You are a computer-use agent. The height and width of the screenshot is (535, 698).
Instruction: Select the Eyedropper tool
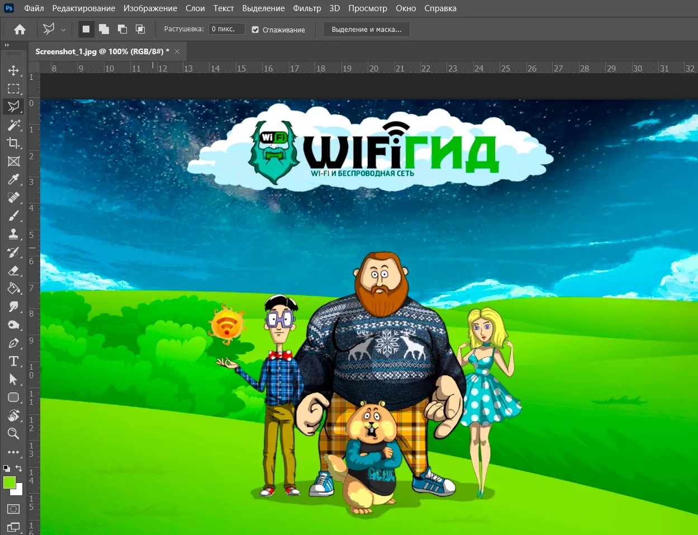13,179
